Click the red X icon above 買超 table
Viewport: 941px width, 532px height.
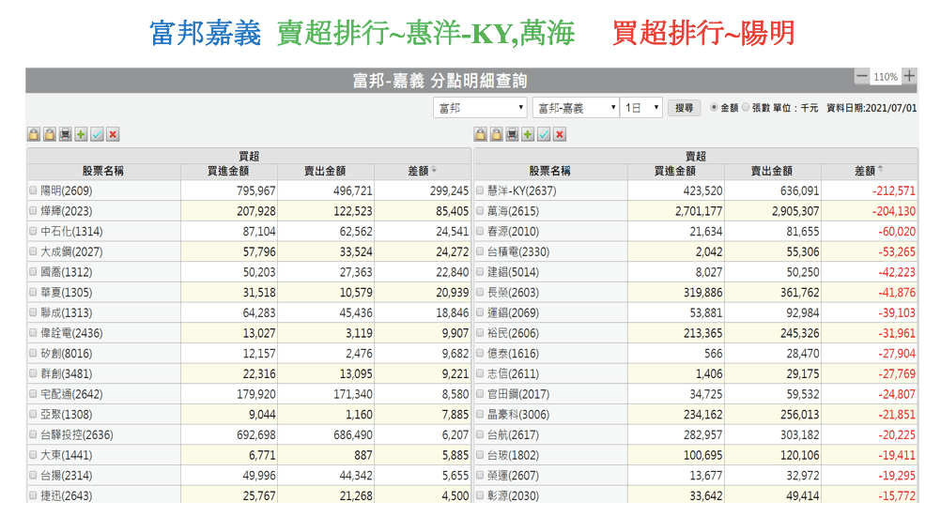point(114,135)
